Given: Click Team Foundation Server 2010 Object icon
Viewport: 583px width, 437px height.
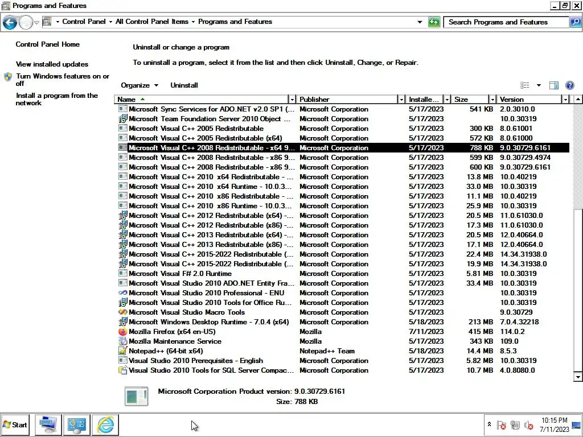Looking at the screenshot, I should (123, 119).
